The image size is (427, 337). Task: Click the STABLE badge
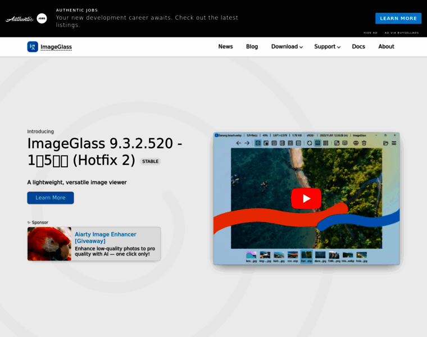click(151, 161)
